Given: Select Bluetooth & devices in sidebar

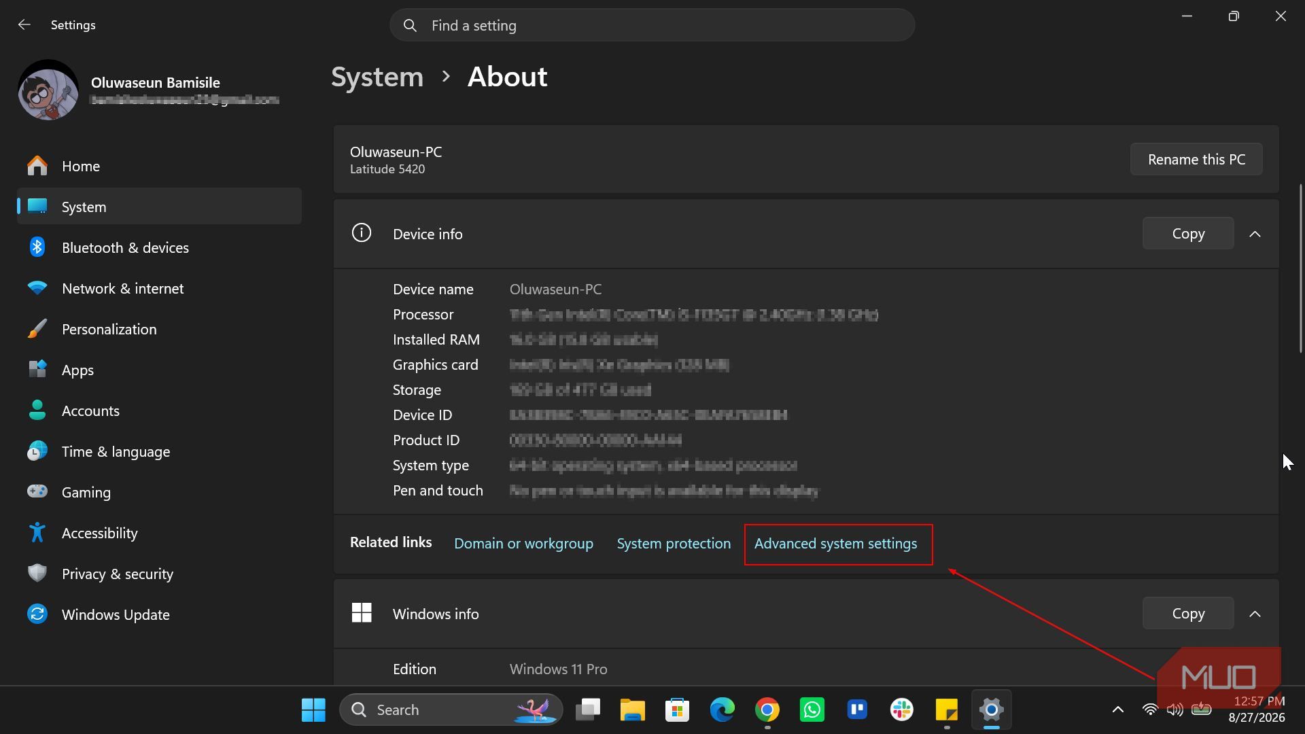Looking at the screenshot, I should (x=160, y=247).
